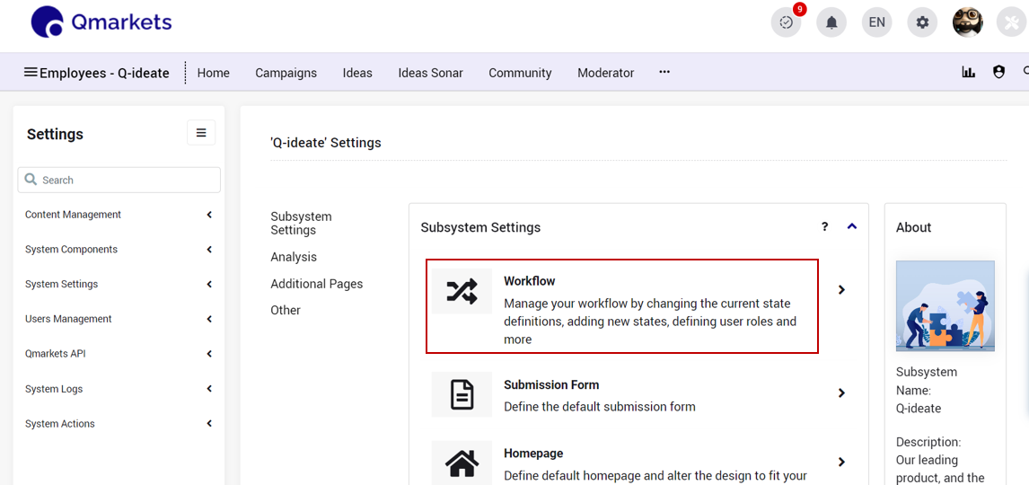Go to the Home tab

click(214, 73)
